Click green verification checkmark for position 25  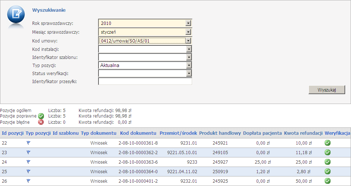click(328, 171)
